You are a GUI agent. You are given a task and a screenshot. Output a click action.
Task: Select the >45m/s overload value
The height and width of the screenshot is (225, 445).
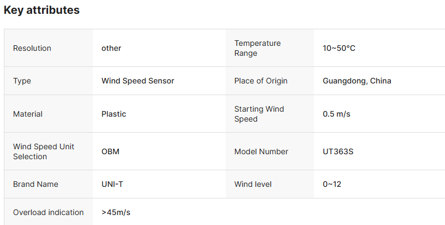click(x=116, y=212)
